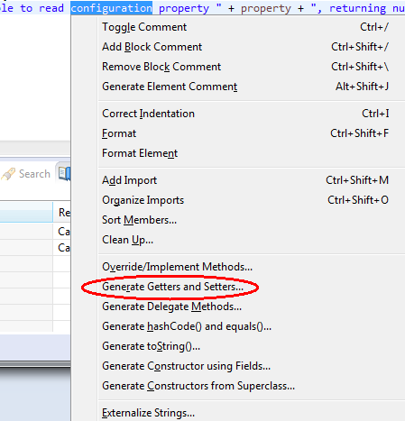Select Format Element option
Screen dimensions: 405x421
[x=238, y=153]
